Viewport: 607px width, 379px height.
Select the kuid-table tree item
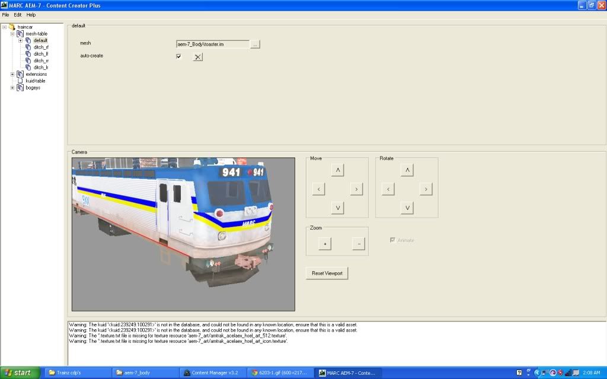36,81
